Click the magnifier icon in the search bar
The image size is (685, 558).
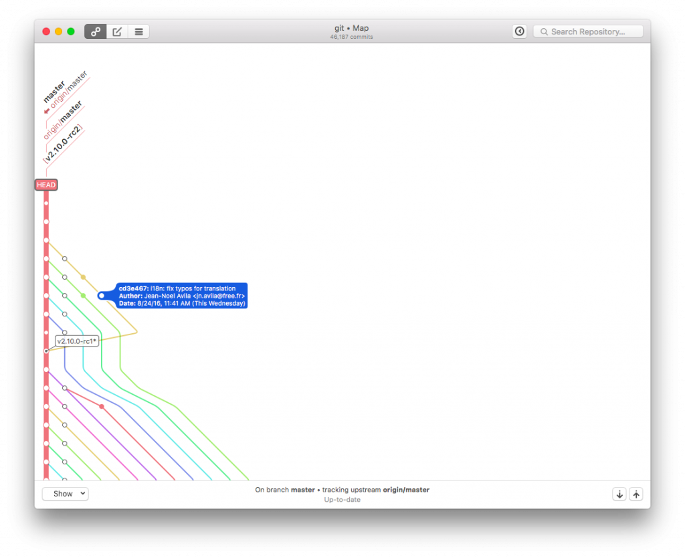pos(543,31)
